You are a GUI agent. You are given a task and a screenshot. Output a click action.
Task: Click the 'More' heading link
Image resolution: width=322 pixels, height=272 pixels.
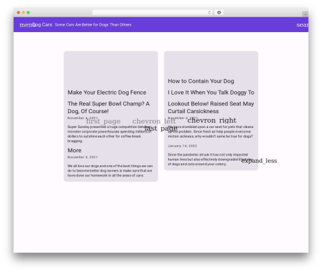point(75,150)
